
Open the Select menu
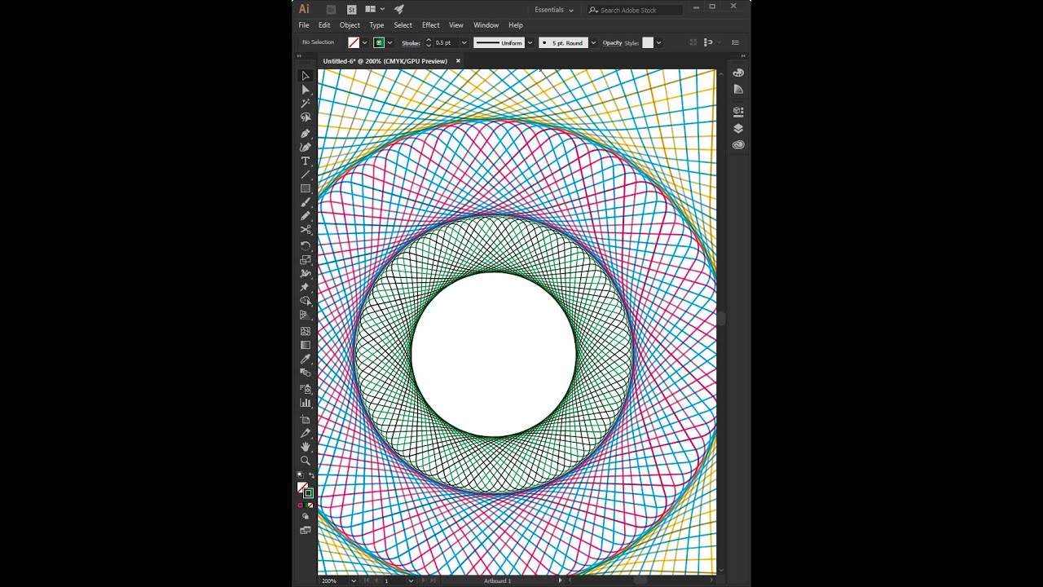coord(403,25)
